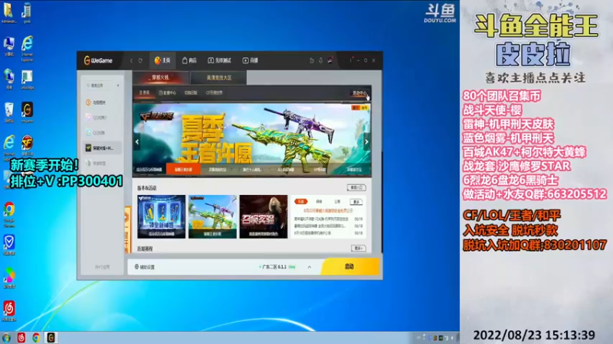Click the download icon left of the avatar
The height and width of the screenshot is (344, 613).
coord(320,60)
